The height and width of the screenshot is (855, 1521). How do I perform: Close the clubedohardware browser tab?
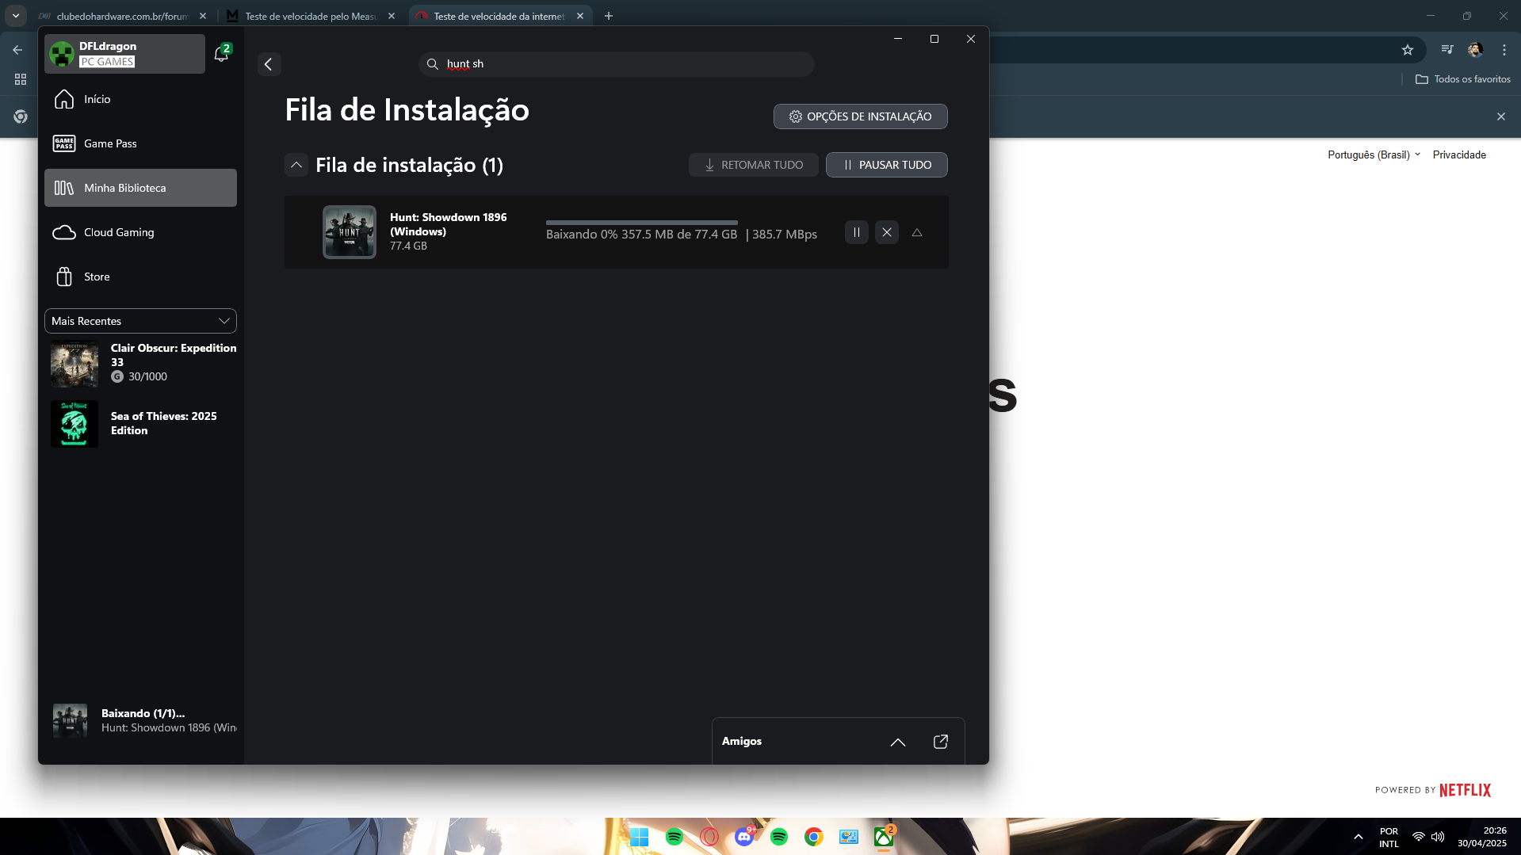tap(203, 16)
